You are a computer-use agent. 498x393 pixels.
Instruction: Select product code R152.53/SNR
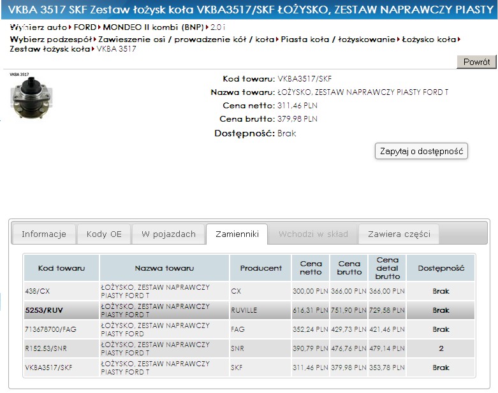tap(46, 348)
